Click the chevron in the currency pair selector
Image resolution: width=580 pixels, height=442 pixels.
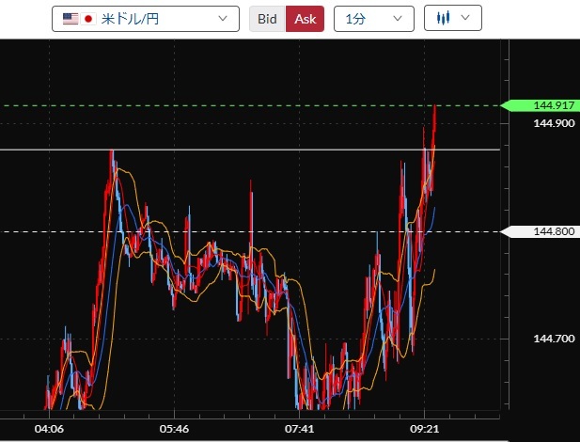point(223,19)
